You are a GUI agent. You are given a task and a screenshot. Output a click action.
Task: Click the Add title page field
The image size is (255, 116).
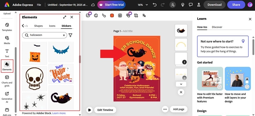pos(128,31)
